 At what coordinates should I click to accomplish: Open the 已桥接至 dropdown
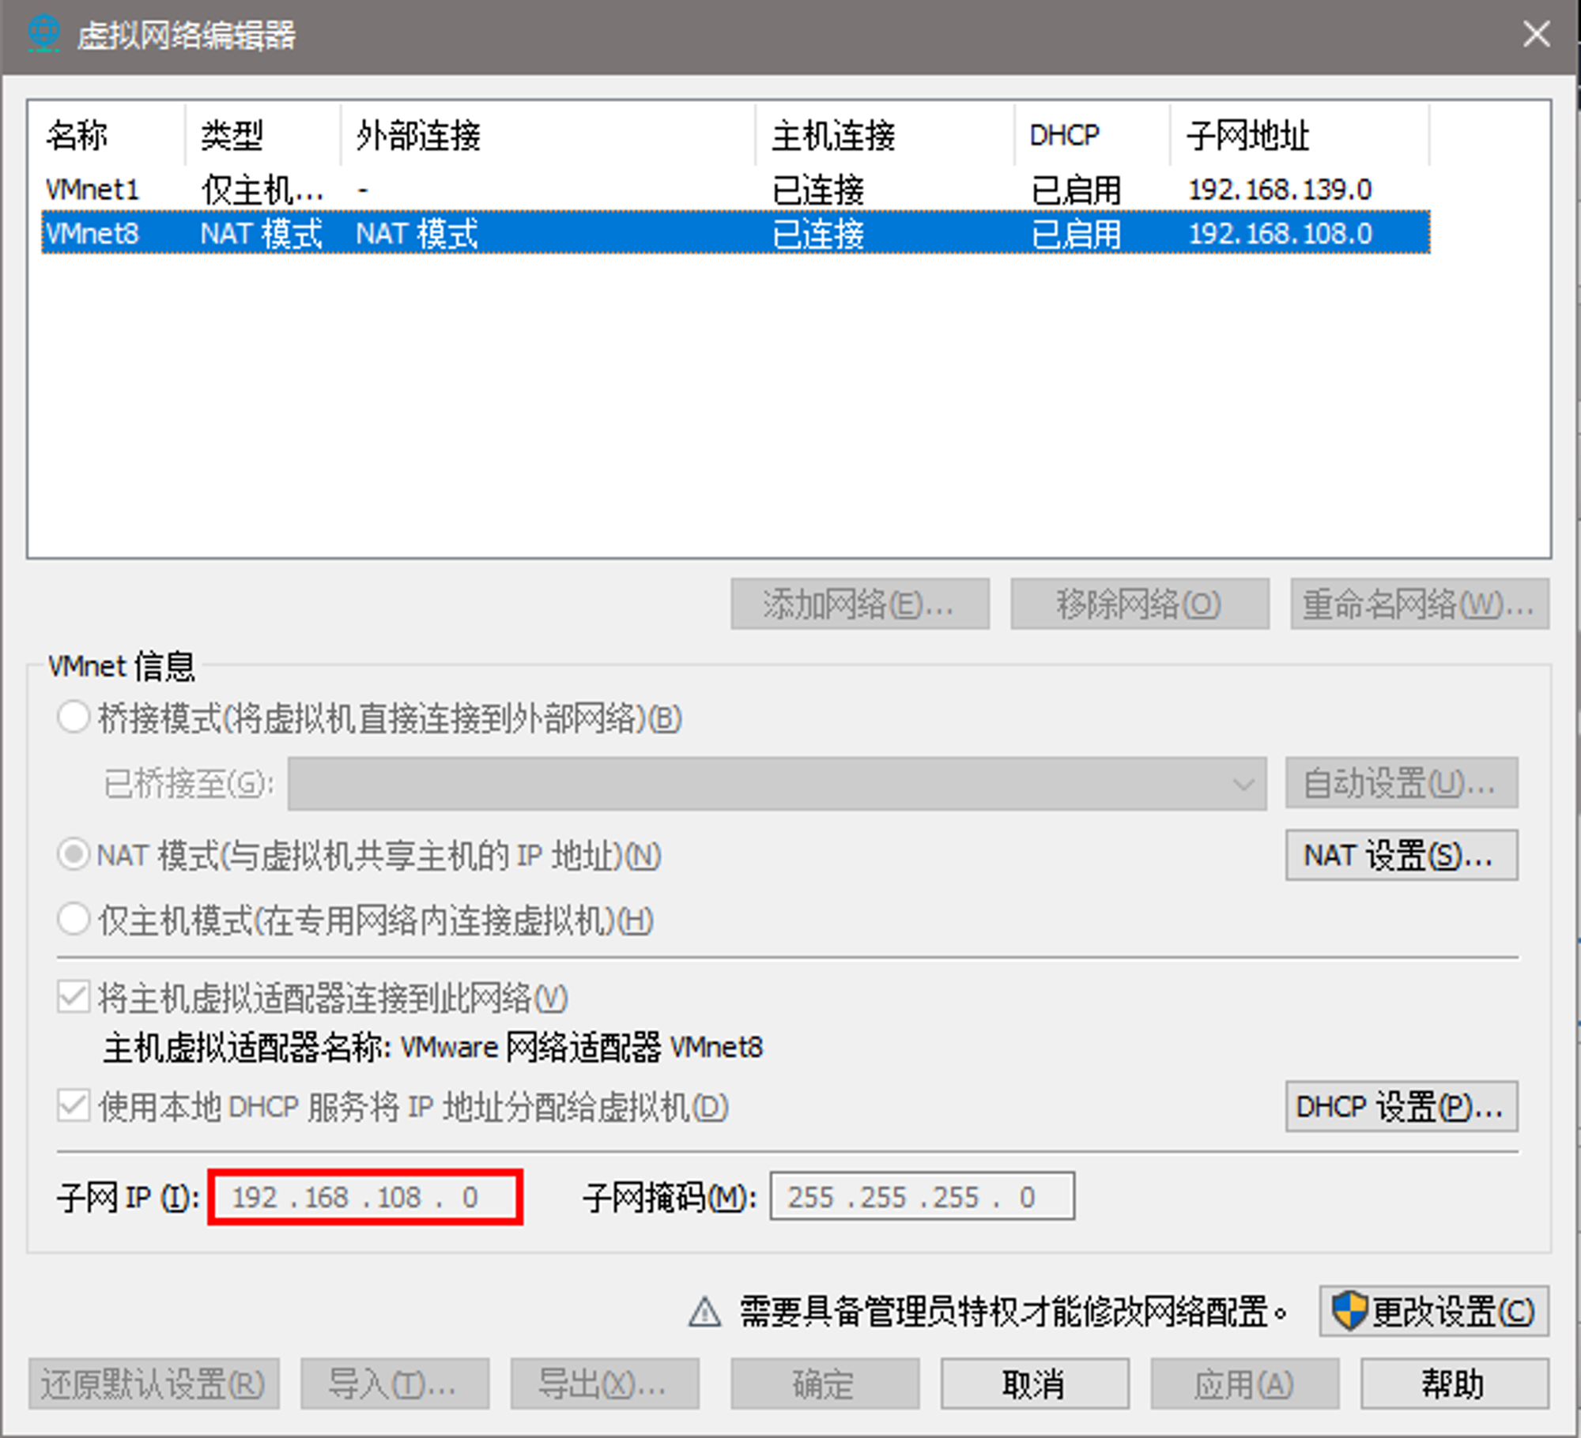click(777, 784)
